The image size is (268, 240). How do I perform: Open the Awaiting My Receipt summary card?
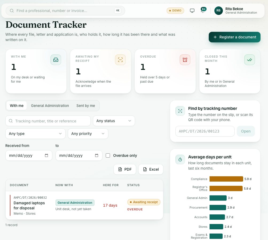pyautogui.click(x=101, y=71)
